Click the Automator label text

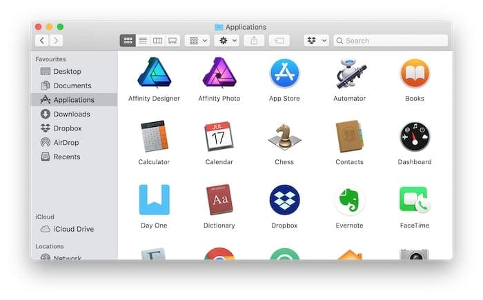tap(350, 98)
